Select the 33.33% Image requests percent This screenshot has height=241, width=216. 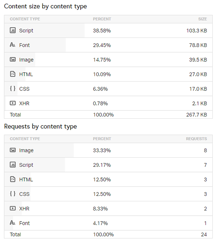point(102,150)
